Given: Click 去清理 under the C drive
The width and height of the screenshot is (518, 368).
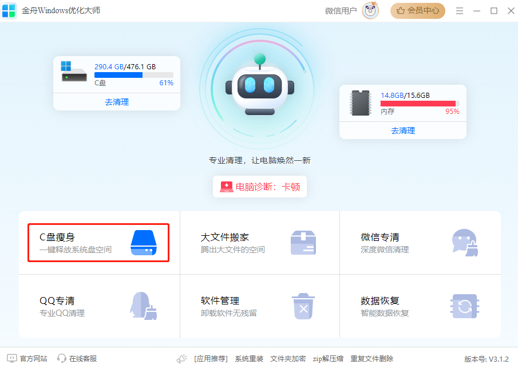Looking at the screenshot, I should pyautogui.click(x=116, y=103).
